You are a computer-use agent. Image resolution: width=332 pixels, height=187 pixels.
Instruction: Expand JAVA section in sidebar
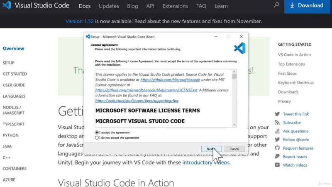[x=7, y=146]
